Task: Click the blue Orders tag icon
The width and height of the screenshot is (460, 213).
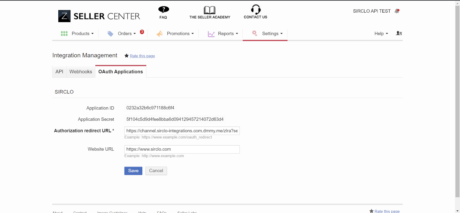Action: click(x=110, y=34)
